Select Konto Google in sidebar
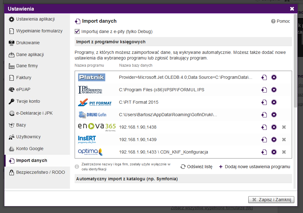This screenshot has height=213, width=303. (x=30, y=149)
